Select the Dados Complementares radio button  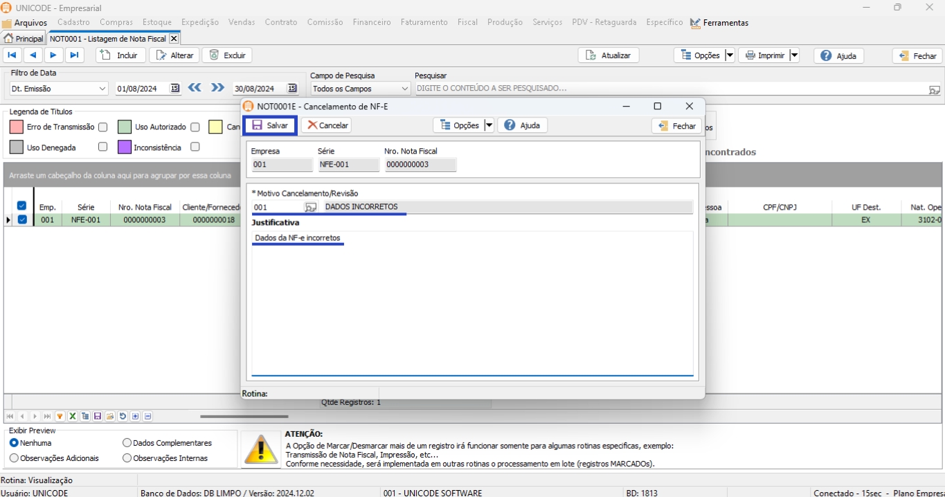127,443
